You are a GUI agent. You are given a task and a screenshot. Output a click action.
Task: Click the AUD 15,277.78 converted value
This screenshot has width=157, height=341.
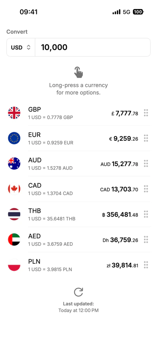[x=120, y=164]
